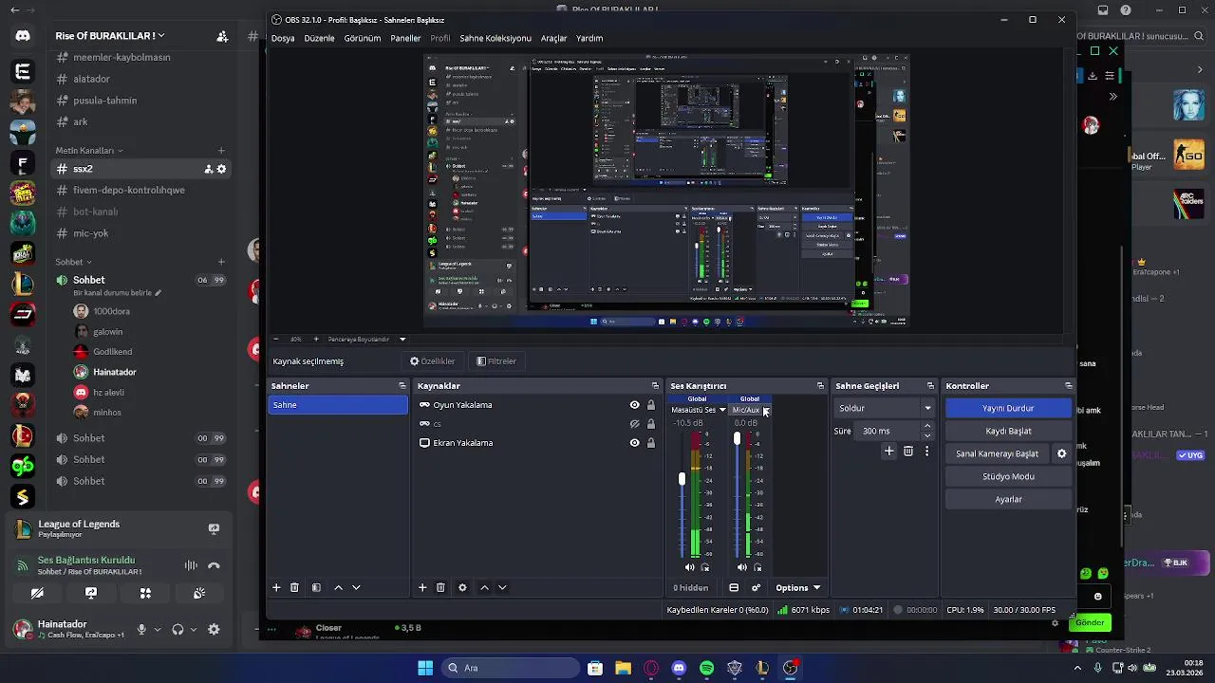Start recording with Kaydı Başlat
1215x683 pixels.
[x=1008, y=431]
